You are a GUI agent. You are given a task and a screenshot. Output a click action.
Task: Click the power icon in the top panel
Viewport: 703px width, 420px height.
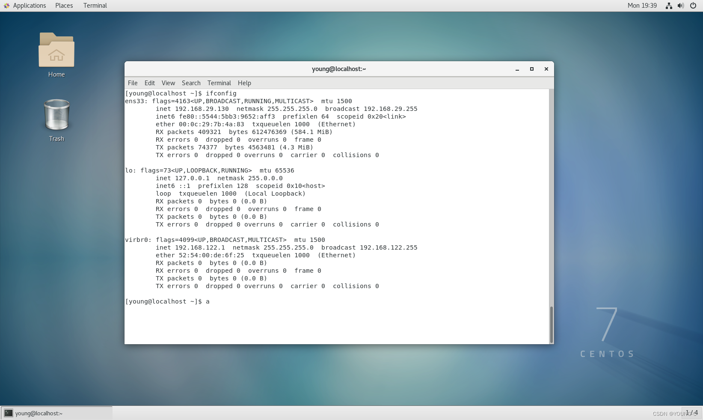coord(693,6)
